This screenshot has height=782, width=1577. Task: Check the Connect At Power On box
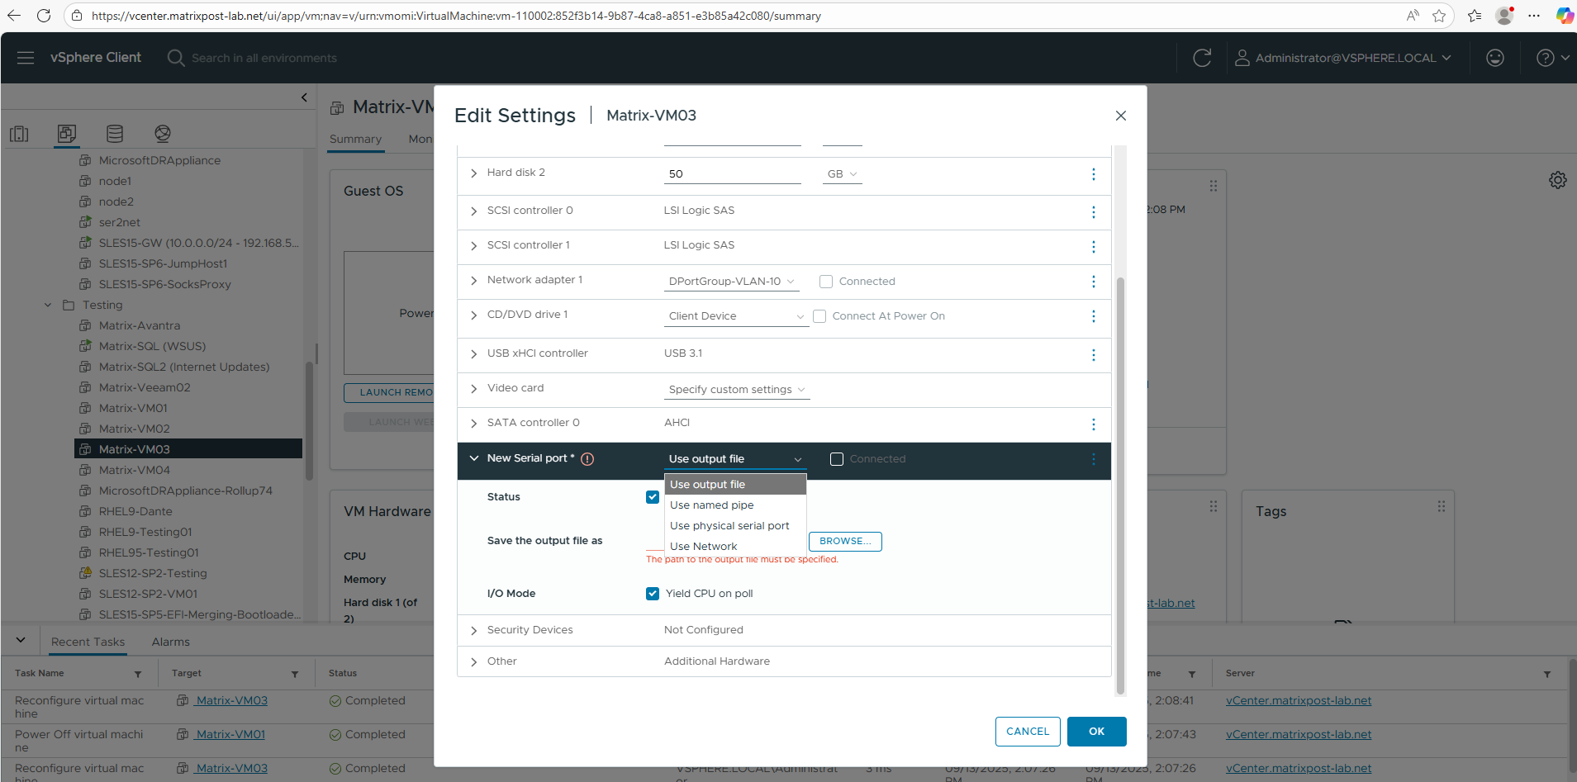tap(819, 316)
